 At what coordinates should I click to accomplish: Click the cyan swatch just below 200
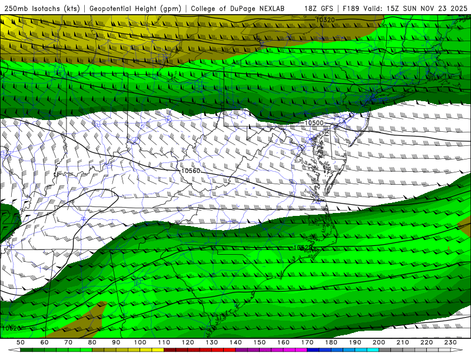click(373, 350)
